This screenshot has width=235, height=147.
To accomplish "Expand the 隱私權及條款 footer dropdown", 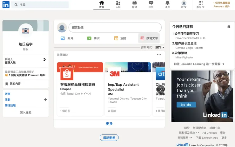I will (x=189, y=133).
